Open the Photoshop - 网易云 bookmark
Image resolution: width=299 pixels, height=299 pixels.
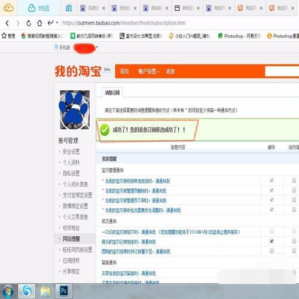239,36
